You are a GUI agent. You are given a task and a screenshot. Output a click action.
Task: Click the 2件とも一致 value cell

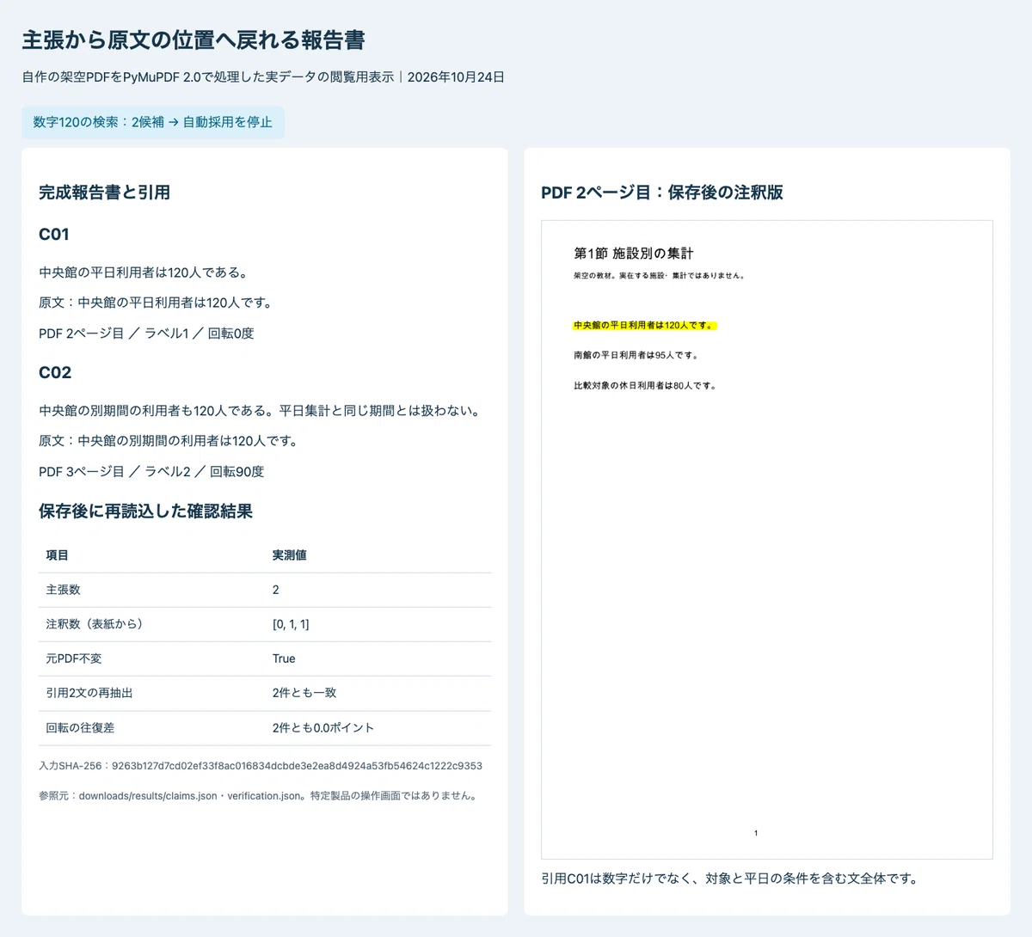click(x=304, y=693)
